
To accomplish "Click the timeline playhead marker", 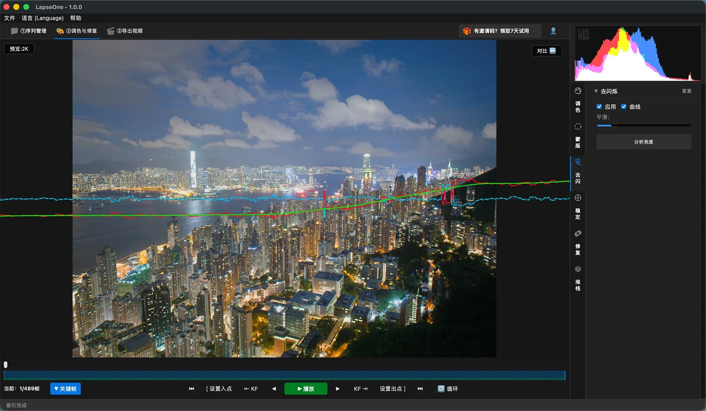I will 6,365.
